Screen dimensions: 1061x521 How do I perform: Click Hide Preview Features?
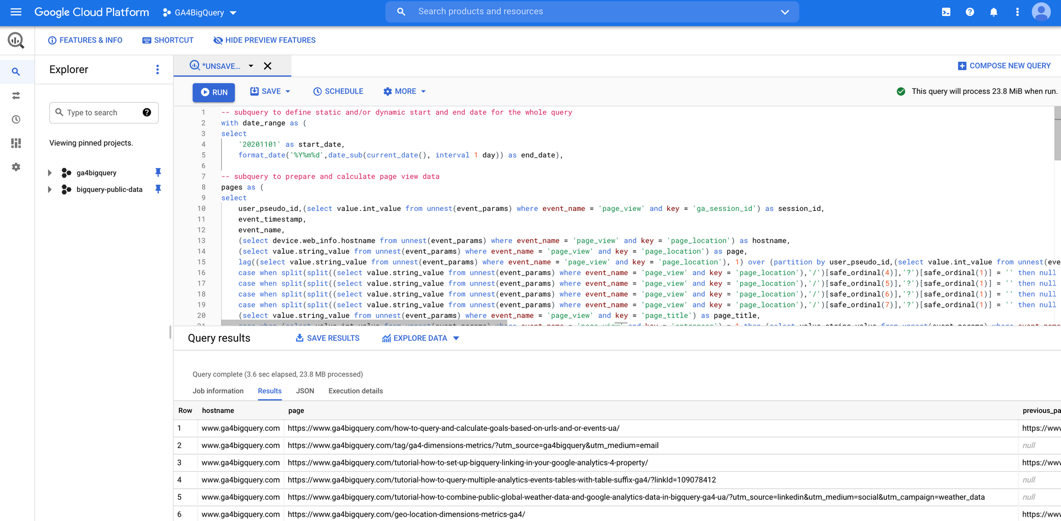[x=264, y=40]
